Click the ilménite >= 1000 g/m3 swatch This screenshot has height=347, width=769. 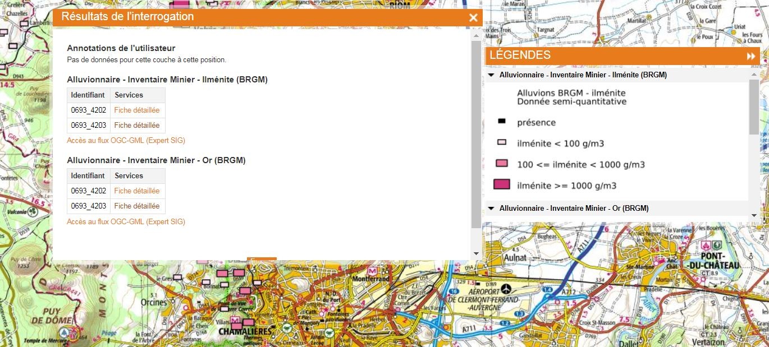pyautogui.click(x=501, y=185)
